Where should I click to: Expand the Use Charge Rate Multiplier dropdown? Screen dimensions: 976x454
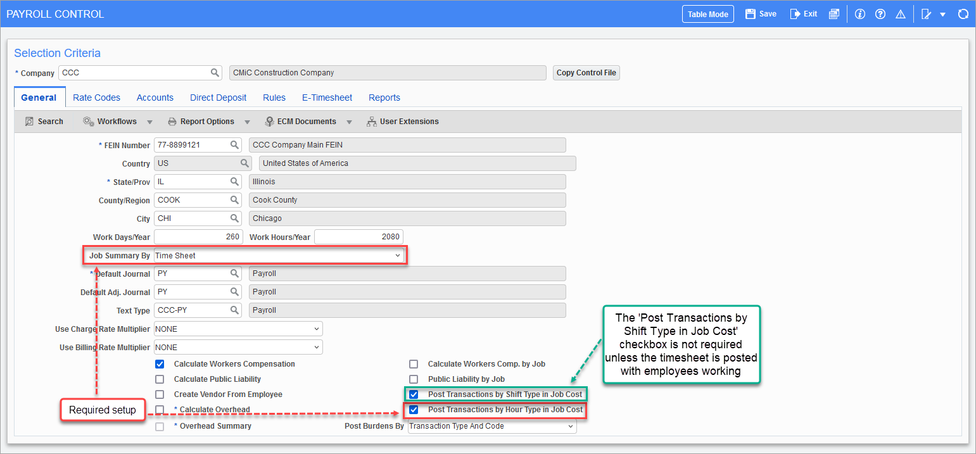coord(317,329)
